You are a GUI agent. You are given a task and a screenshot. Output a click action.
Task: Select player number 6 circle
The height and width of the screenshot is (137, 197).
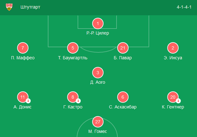click(x=123, y=97)
